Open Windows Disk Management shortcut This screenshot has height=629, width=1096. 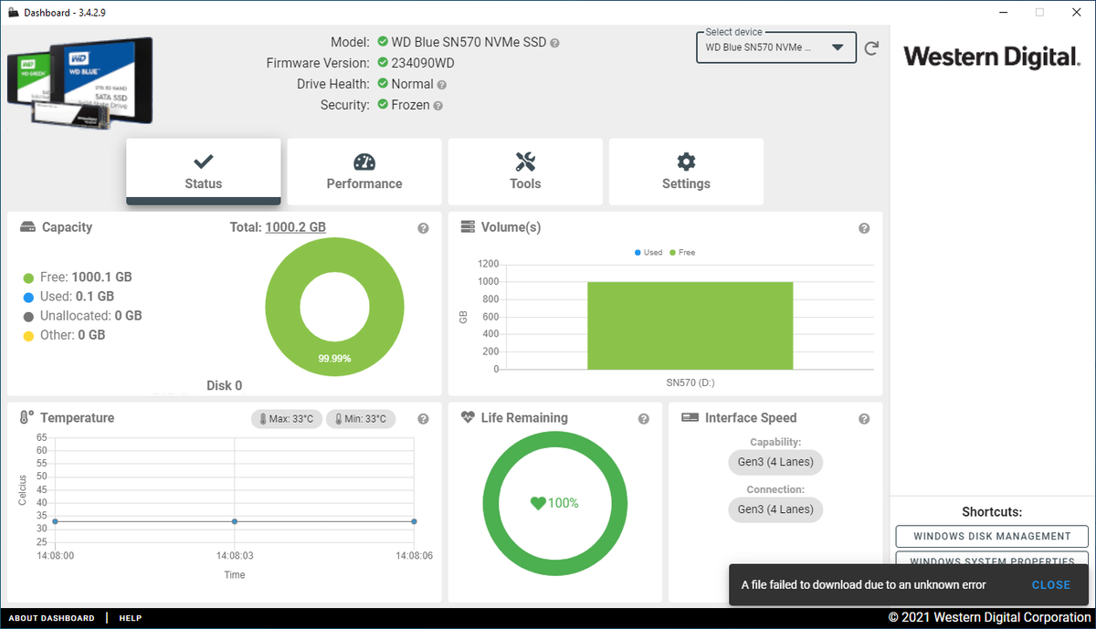pos(992,537)
